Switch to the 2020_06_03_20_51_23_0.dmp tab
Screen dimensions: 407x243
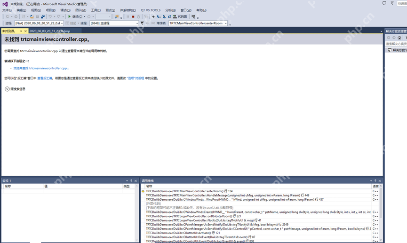pos(49,31)
